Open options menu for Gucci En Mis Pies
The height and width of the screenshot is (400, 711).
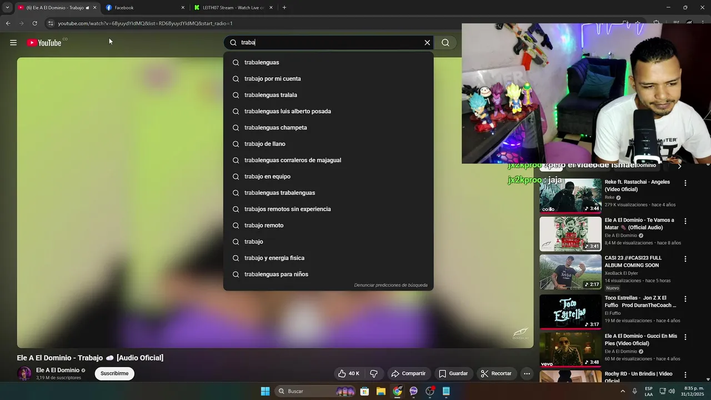pyautogui.click(x=685, y=337)
